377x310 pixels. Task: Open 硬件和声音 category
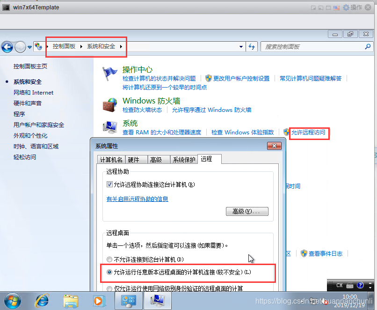(28, 103)
